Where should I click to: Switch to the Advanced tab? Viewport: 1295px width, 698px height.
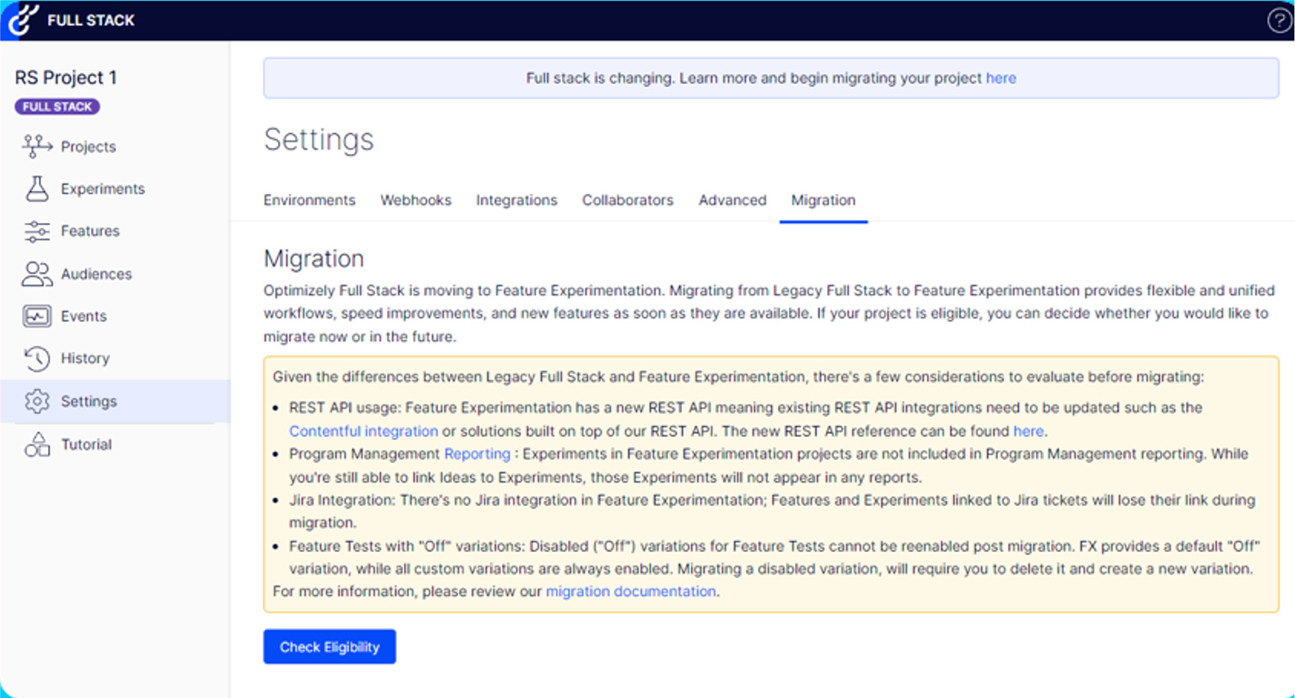tap(732, 200)
